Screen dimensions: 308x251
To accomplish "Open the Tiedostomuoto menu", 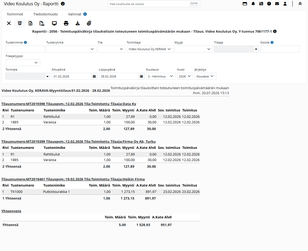I will tap(46, 14).
